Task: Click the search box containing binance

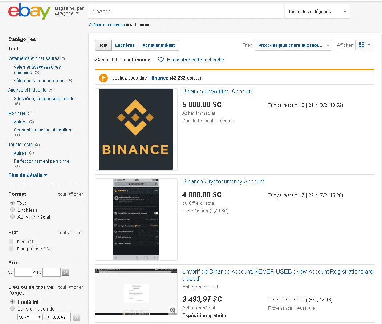Action: tap(186, 12)
